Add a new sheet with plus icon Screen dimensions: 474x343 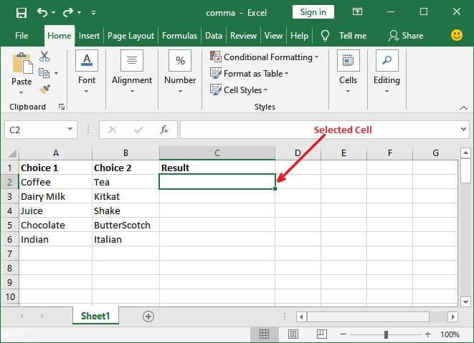tap(148, 317)
